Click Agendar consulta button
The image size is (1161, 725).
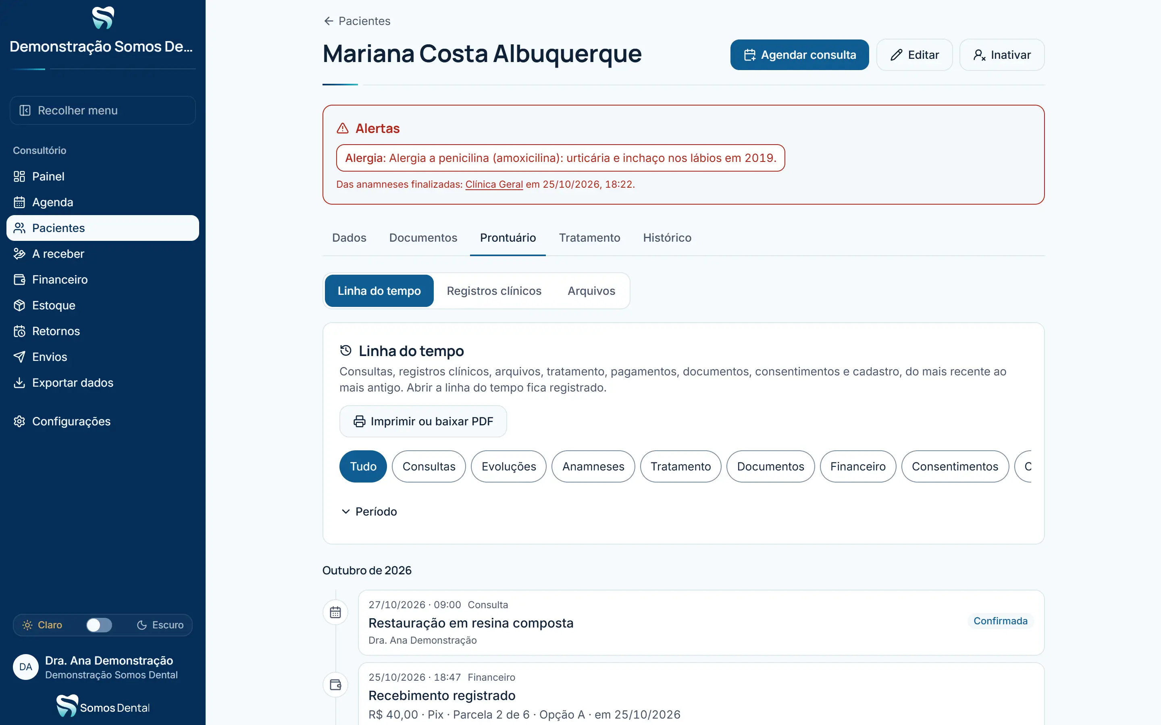(x=800, y=55)
